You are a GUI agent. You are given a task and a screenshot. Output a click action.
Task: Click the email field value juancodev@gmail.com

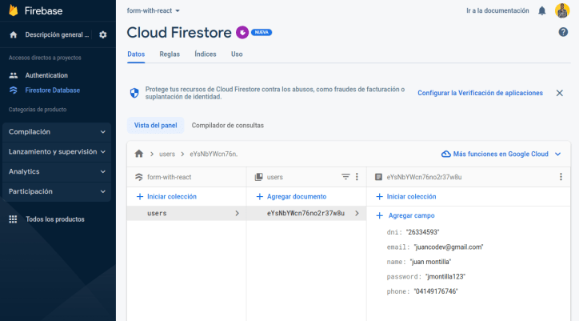[449, 247]
